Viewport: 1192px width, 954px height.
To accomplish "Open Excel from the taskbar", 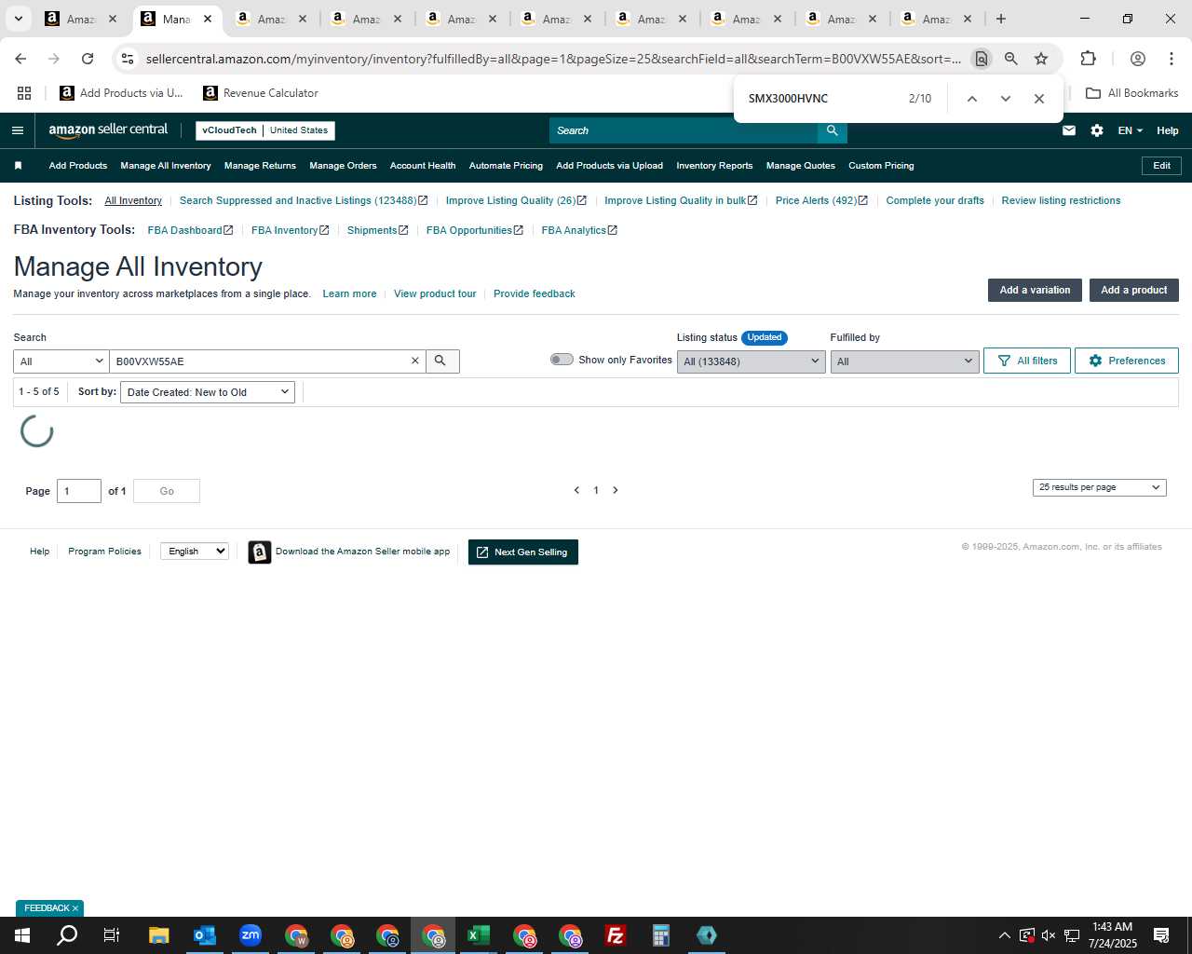I will [479, 935].
